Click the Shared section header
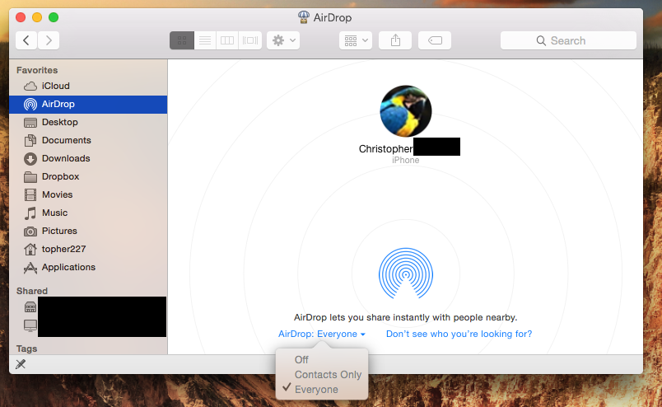Viewport: 662px width, 407px height. tap(31, 291)
